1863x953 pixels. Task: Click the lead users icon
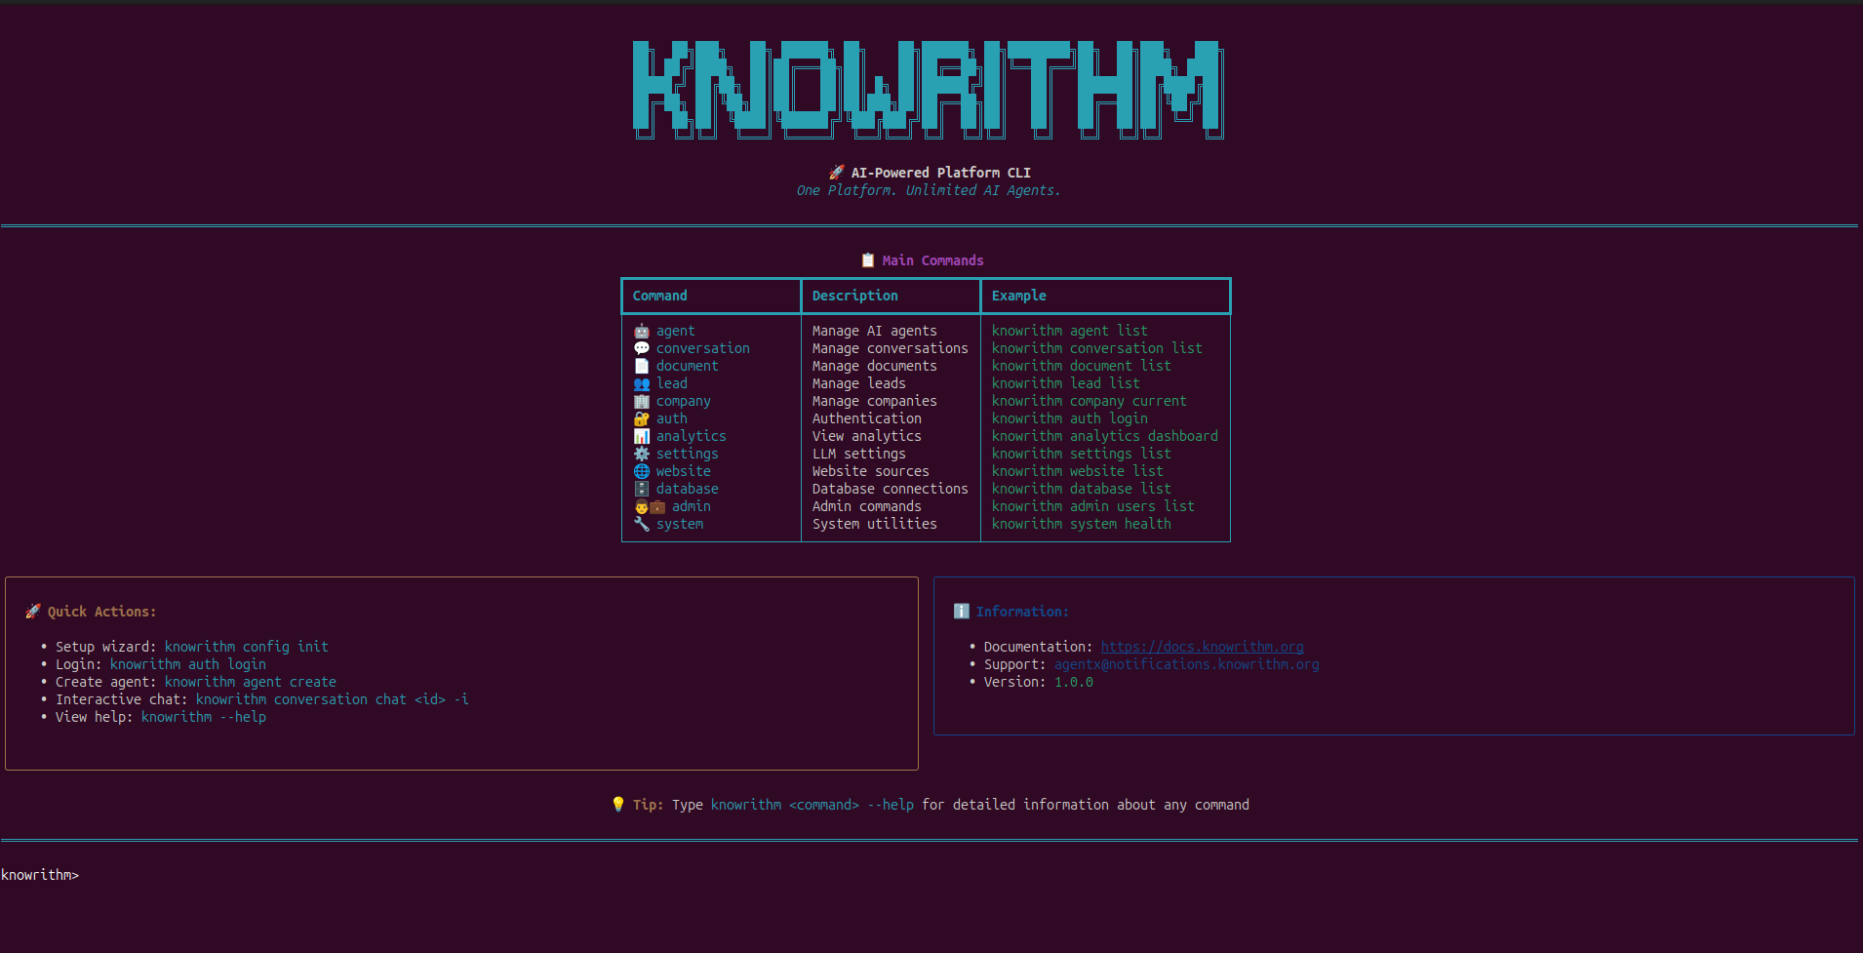[642, 383]
